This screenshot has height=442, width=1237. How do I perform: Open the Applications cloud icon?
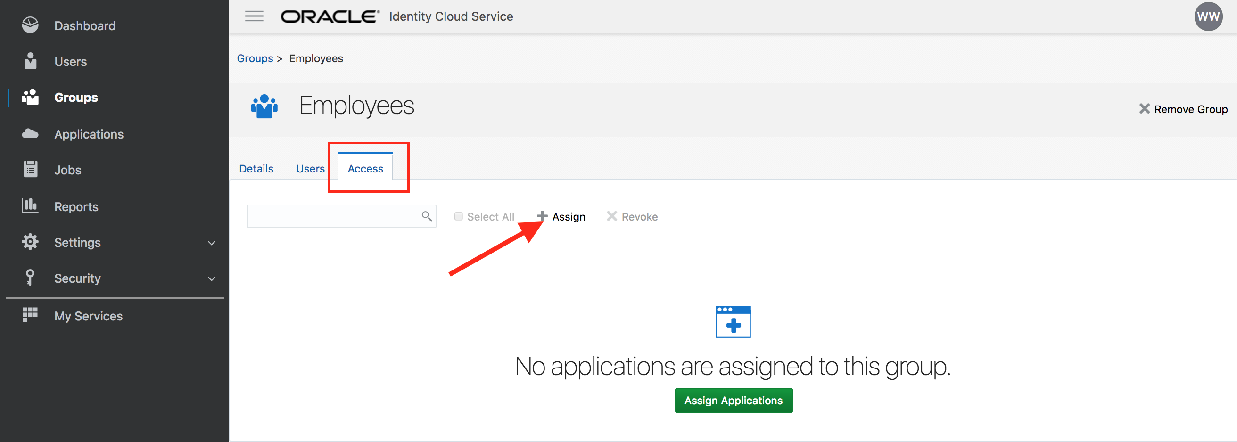tap(30, 133)
